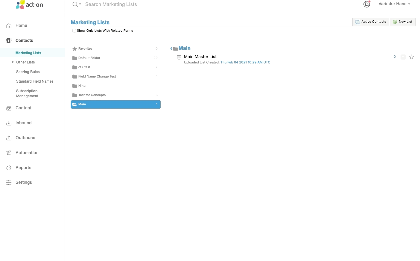
Task: Click the Main Master List database icon
Action: (179, 57)
